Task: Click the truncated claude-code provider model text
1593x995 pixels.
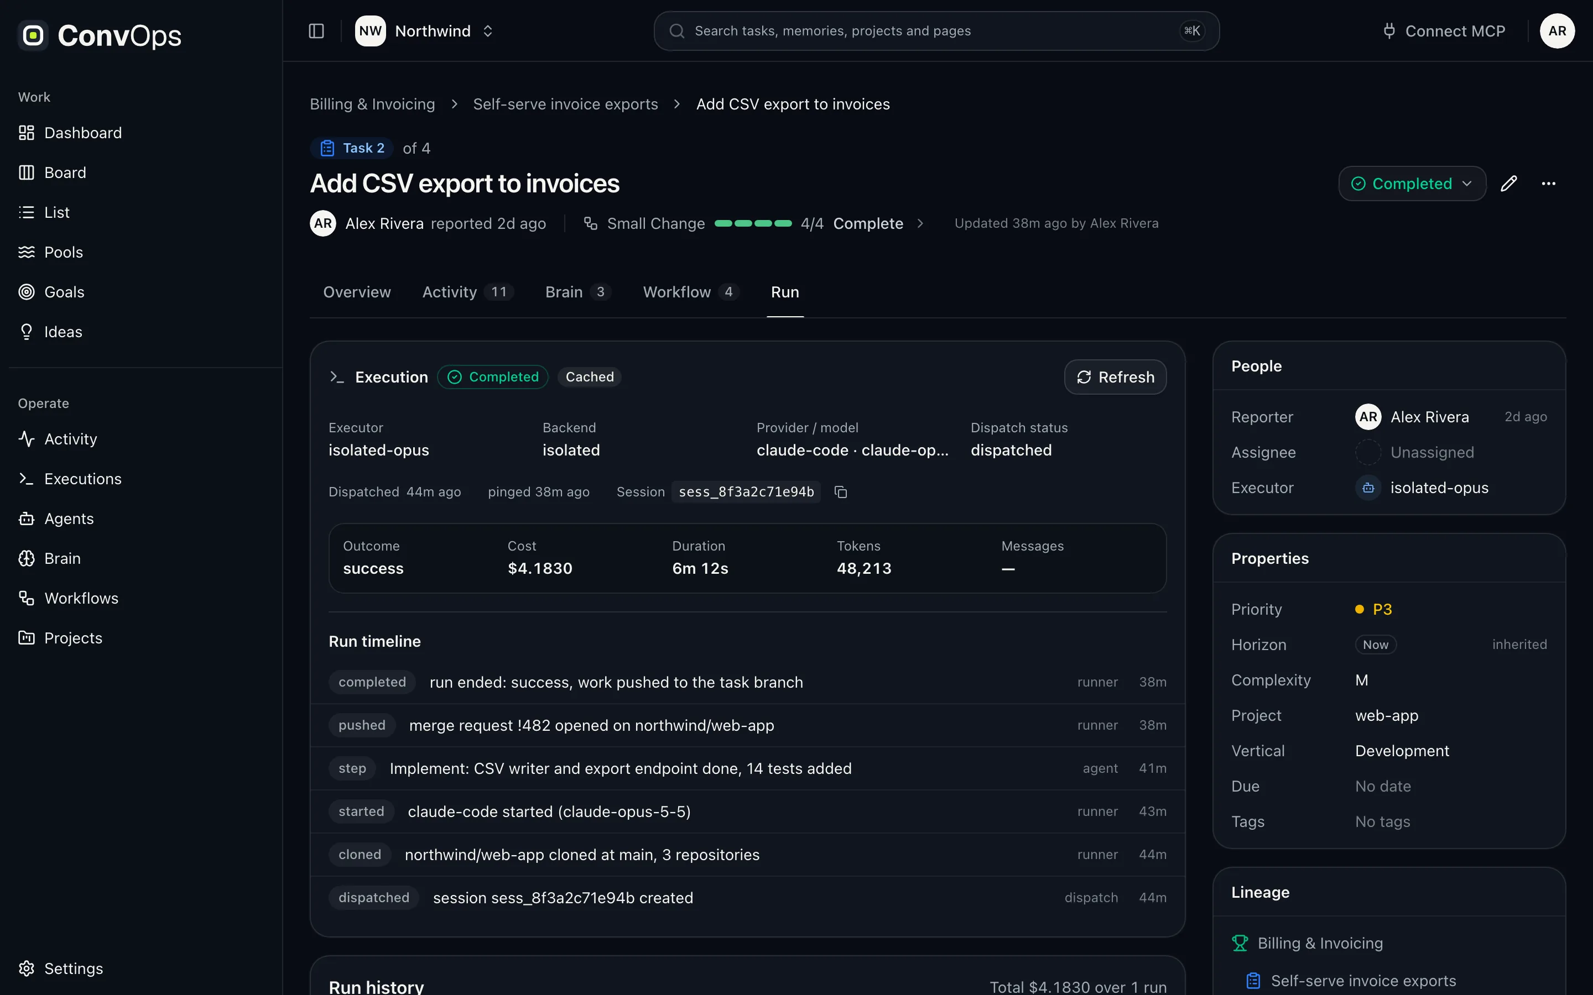Action: point(852,450)
